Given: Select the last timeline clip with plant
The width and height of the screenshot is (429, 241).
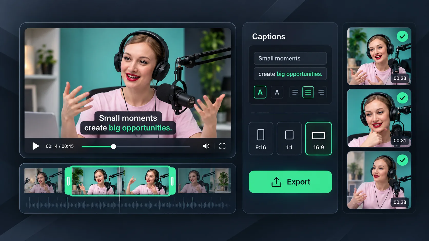Looking at the screenshot, I should coord(204,181).
